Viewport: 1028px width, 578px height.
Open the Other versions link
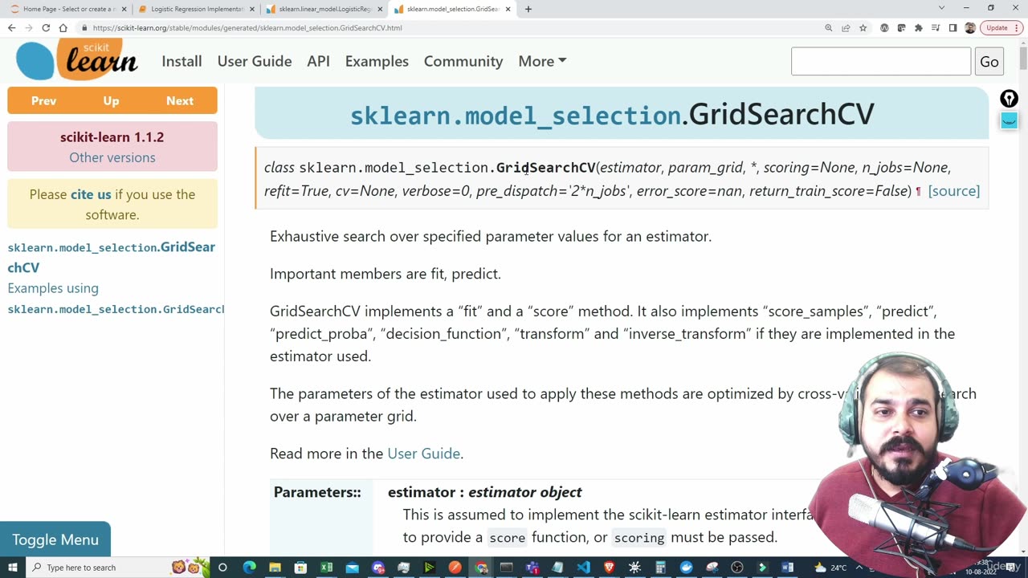point(112,157)
